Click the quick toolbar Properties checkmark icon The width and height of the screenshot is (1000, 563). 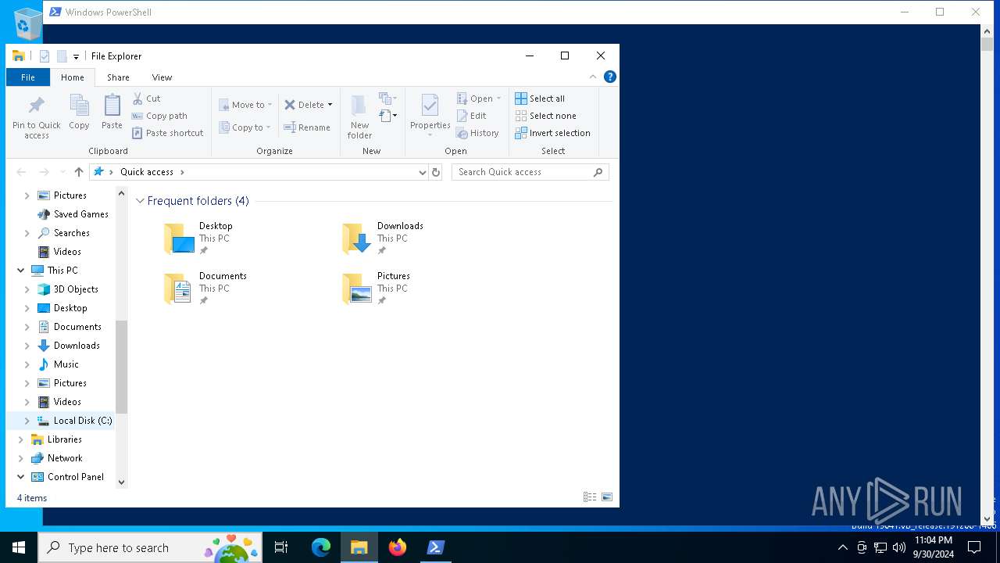(x=45, y=56)
